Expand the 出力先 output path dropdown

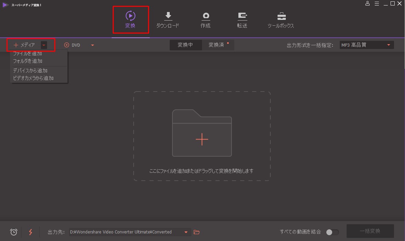(x=186, y=232)
